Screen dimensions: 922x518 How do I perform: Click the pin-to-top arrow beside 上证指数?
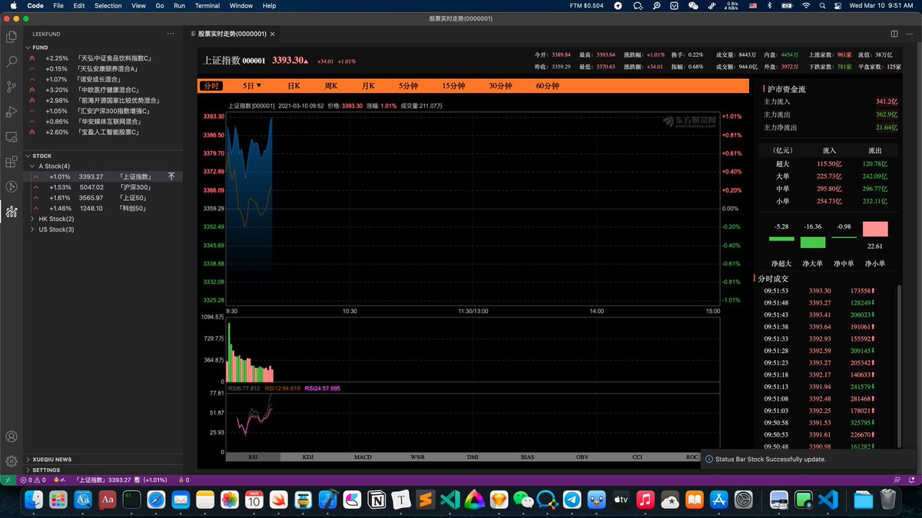coord(171,177)
